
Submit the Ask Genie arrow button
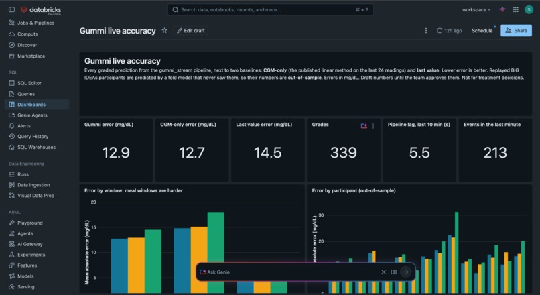click(x=406, y=272)
